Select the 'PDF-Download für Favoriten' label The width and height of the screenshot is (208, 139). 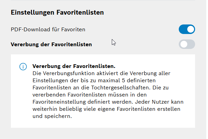48,30
